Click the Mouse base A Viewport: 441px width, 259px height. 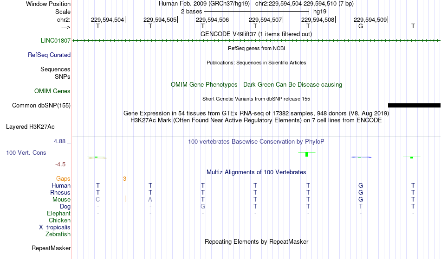150,200
